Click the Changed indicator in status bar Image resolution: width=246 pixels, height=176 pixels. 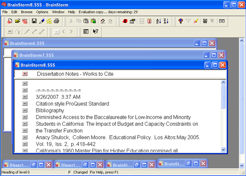point(80,172)
